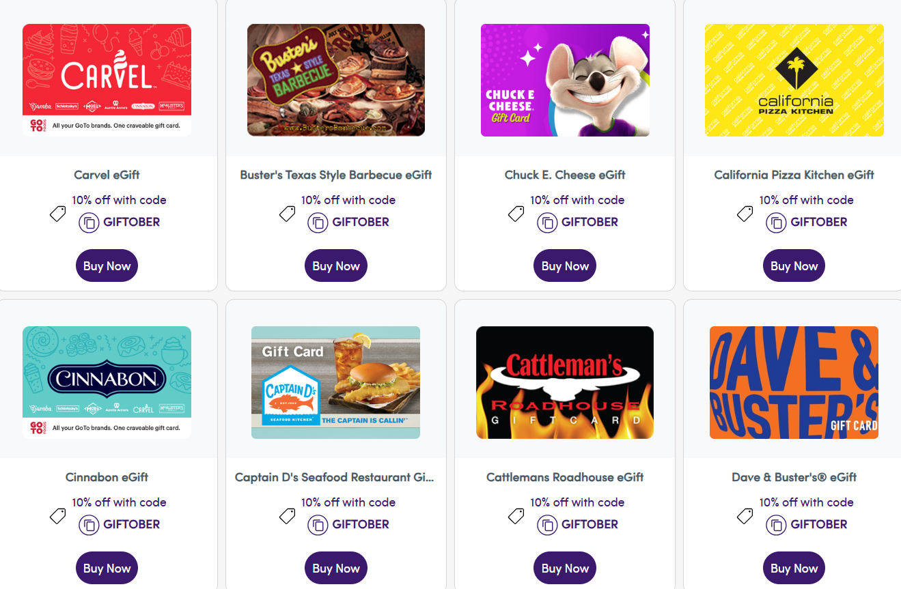The width and height of the screenshot is (901, 589).
Task: Copy the Dave & Buster's discount code
Action: pyautogui.click(x=776, y=525)
